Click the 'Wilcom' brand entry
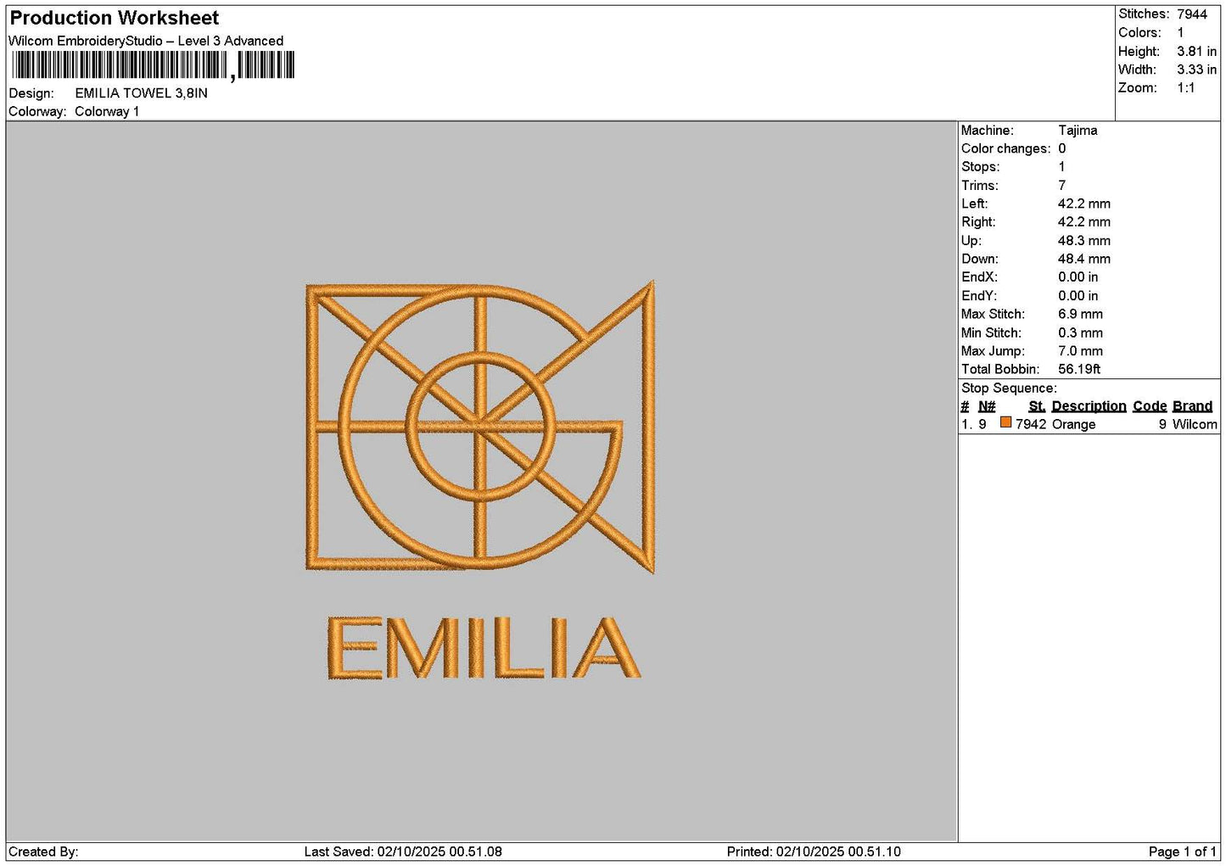This screenshot has width=1226, height=866. [x=1195, y=424]
